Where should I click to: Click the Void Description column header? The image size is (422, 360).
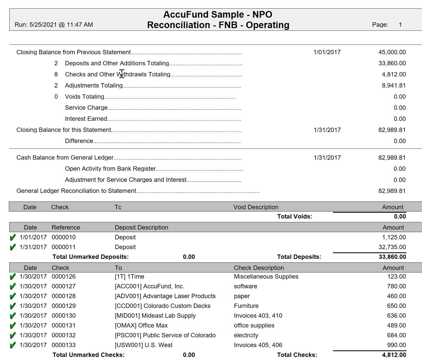(256, 207)
